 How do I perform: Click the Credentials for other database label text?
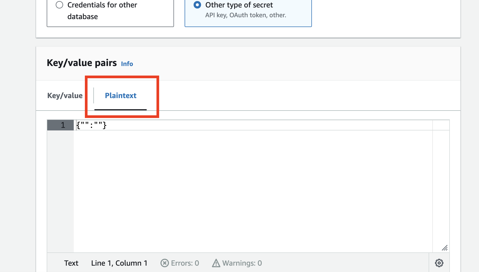click(102, 11)
